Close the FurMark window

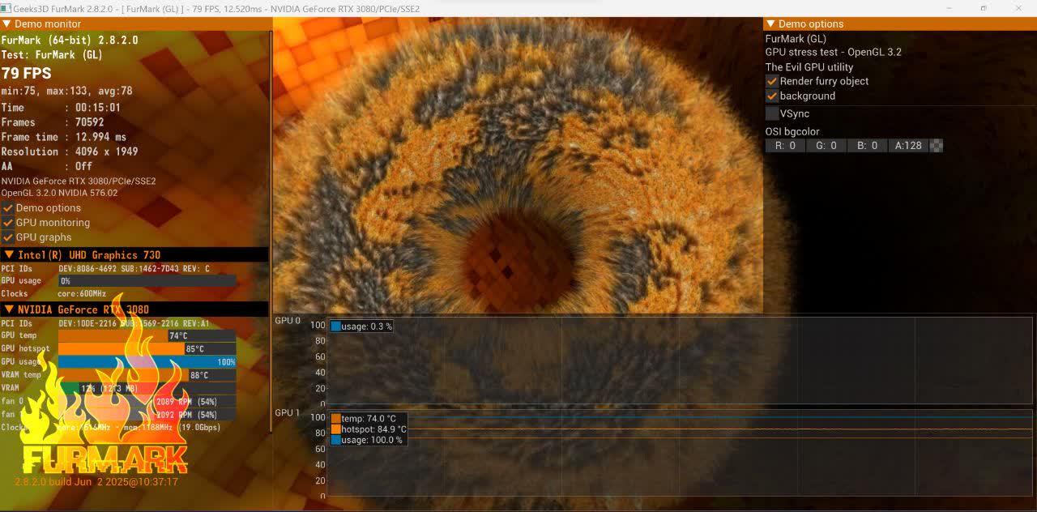1019,8
